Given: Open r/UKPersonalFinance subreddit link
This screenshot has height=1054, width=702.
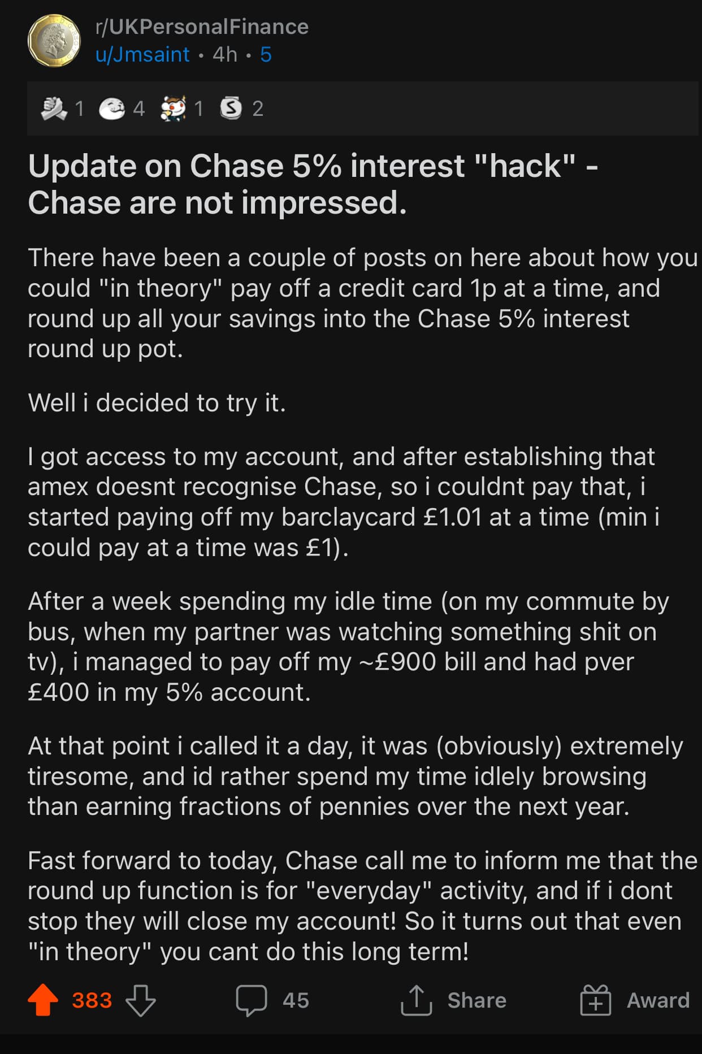Looking at the screenshot, I should [x=202, y=27].
